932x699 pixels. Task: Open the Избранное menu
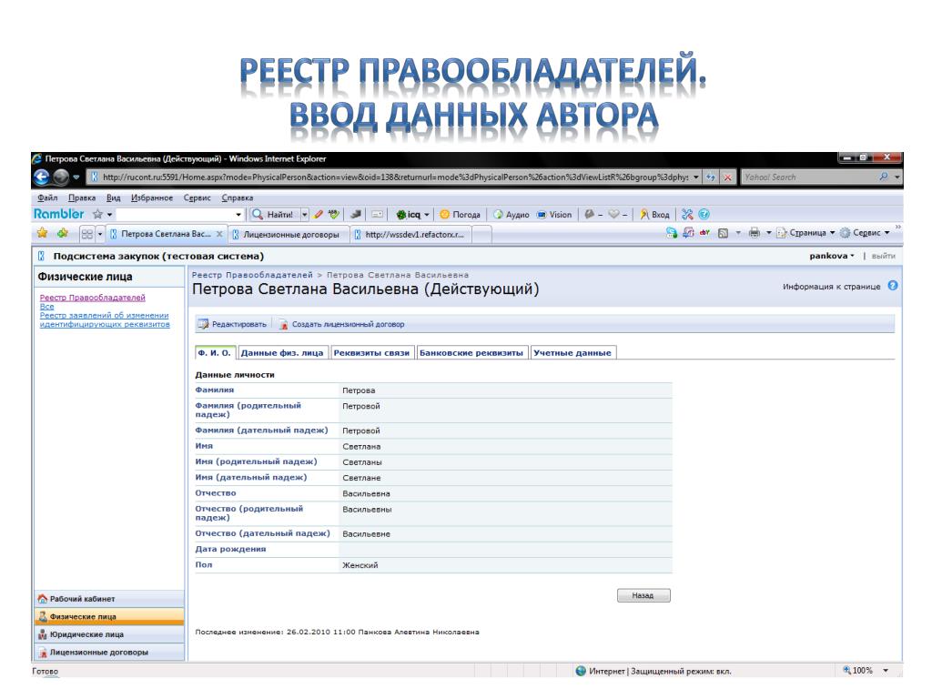152,198
